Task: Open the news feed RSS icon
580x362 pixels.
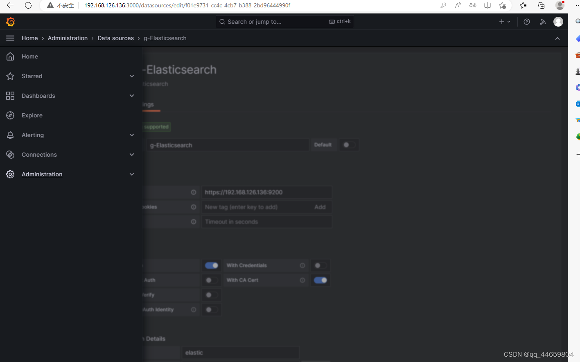Action: [543, 22]
